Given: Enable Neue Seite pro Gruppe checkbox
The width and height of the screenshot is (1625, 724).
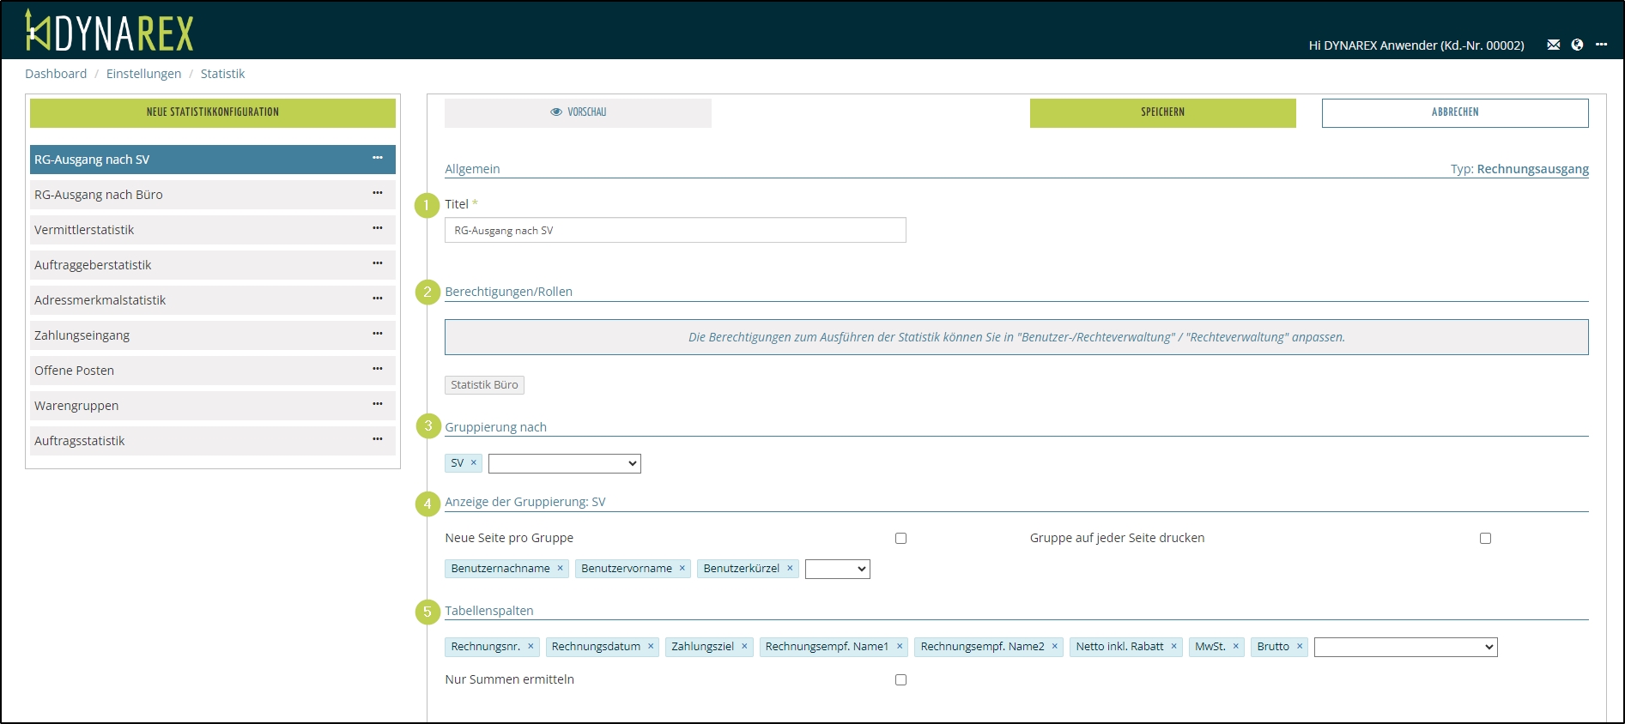Looking at the screenshot, I should (900, 539).
